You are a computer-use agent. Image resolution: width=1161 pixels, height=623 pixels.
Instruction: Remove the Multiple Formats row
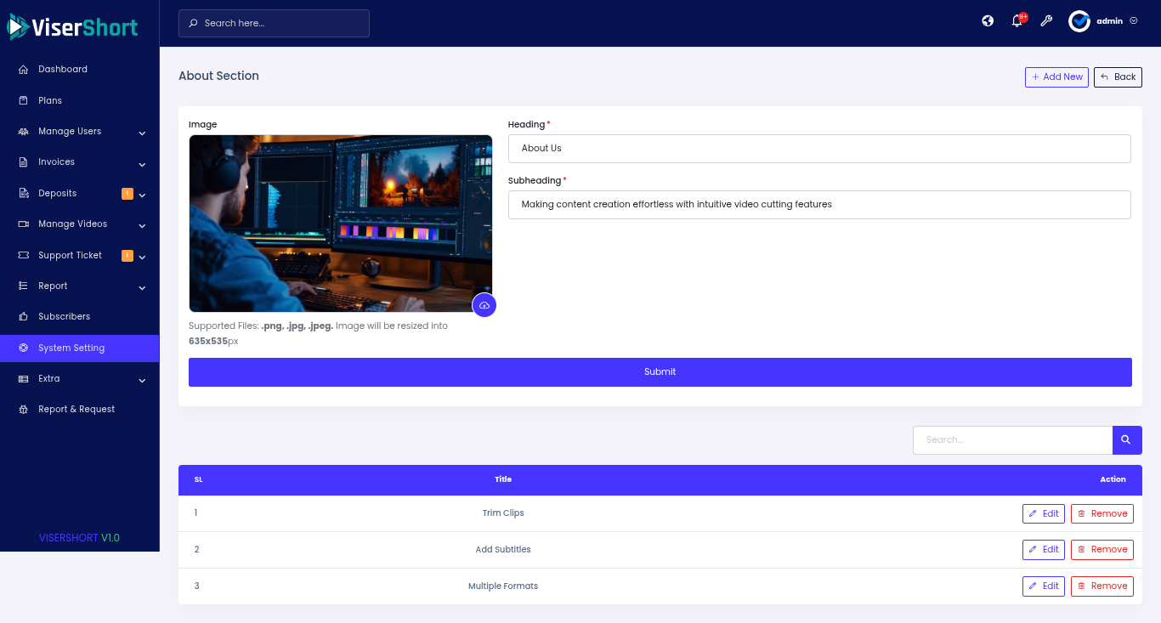[x=1102, y=586]
